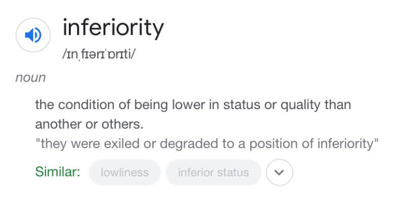The image size is (404, 206).
Task: Play the audio pronunciation of inferiority
Action: point(33,35)
